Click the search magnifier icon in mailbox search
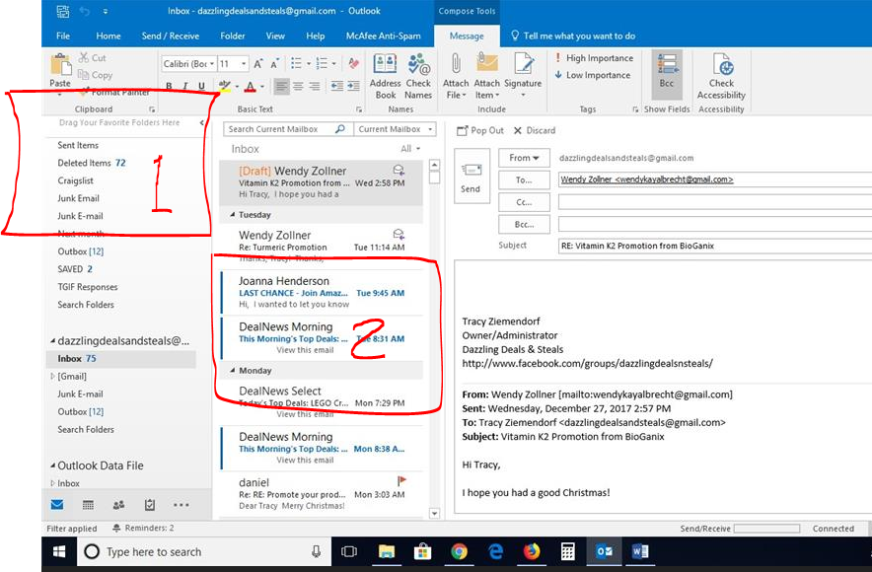872x572 pixels. [x=340, y=129]
